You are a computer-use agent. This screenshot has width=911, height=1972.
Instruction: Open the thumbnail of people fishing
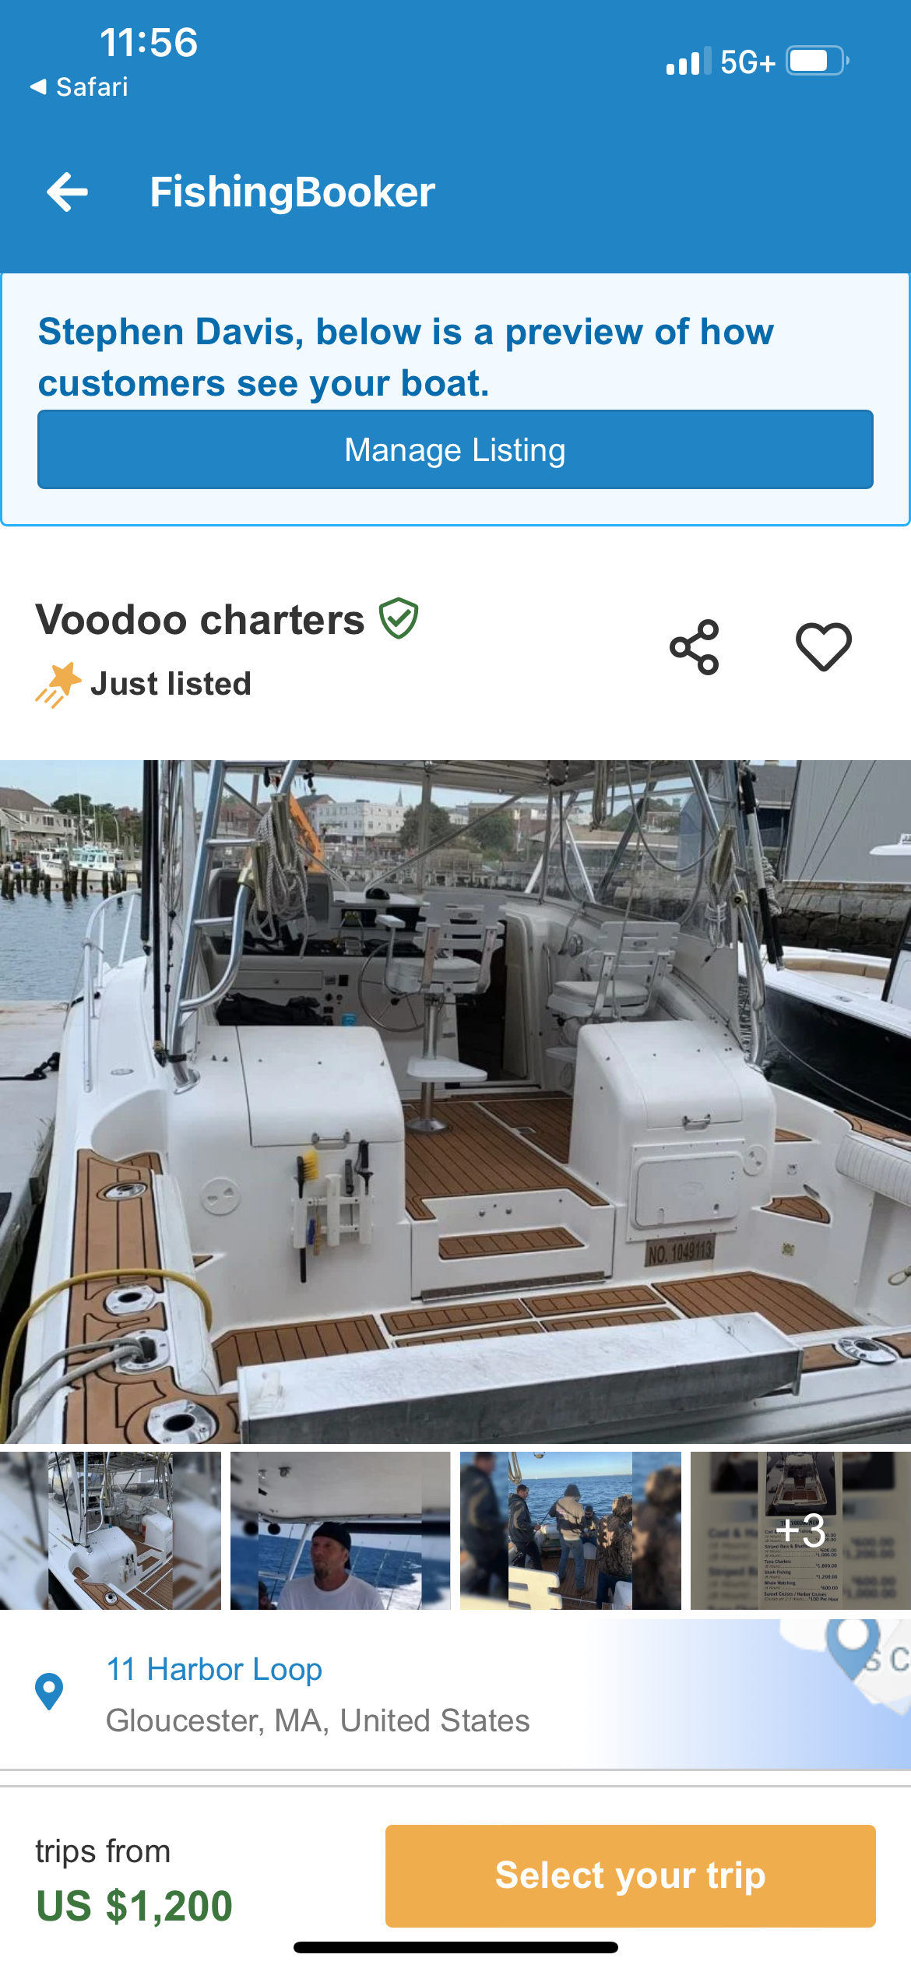571,1530
